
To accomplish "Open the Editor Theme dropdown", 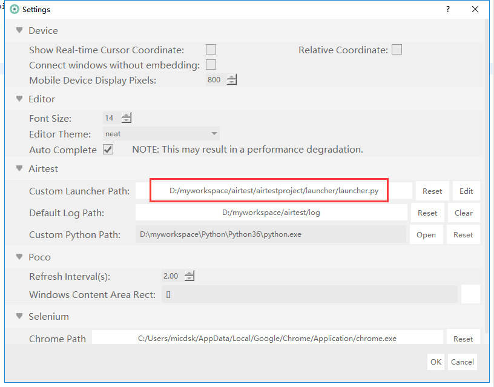I will (161, 134).
